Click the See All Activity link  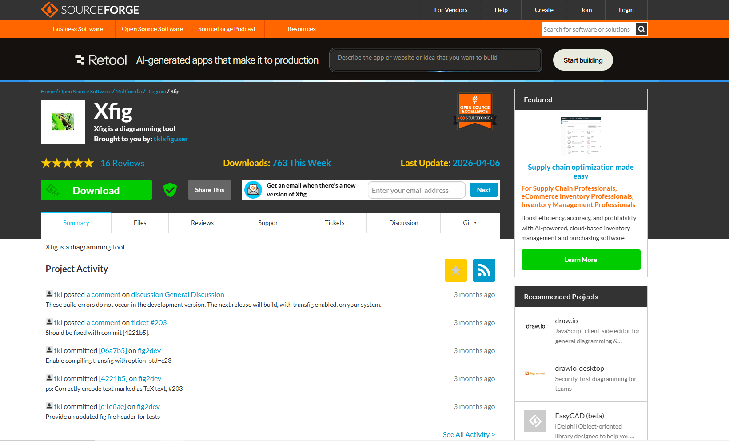coord(469,434)
